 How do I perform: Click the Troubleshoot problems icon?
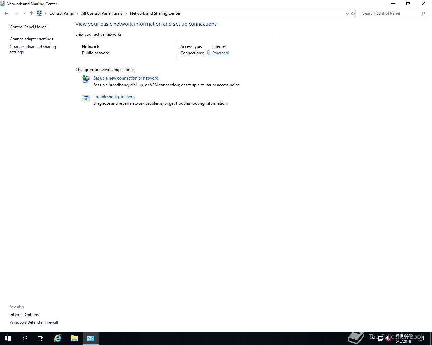86,98
